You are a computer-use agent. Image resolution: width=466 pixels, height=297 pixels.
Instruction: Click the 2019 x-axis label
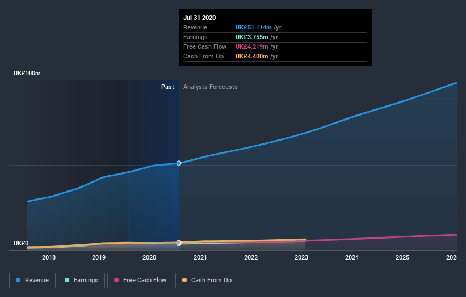99,257
